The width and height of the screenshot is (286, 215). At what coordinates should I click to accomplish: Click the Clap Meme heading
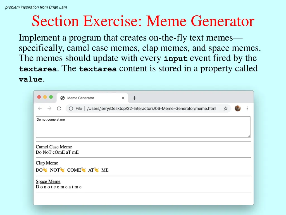pyautogui.click(x=47, y=163)
